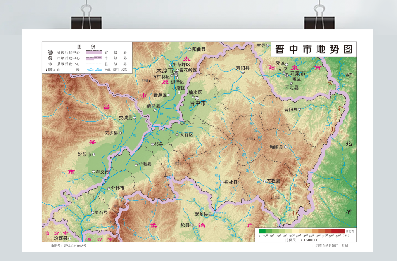Image resolution: width=397 pixels, height=261 pixels.
Task: Click the 晋中市地势图 map title
Action: (x=314, y=50)
